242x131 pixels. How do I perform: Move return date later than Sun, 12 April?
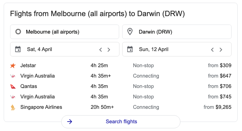221,50
